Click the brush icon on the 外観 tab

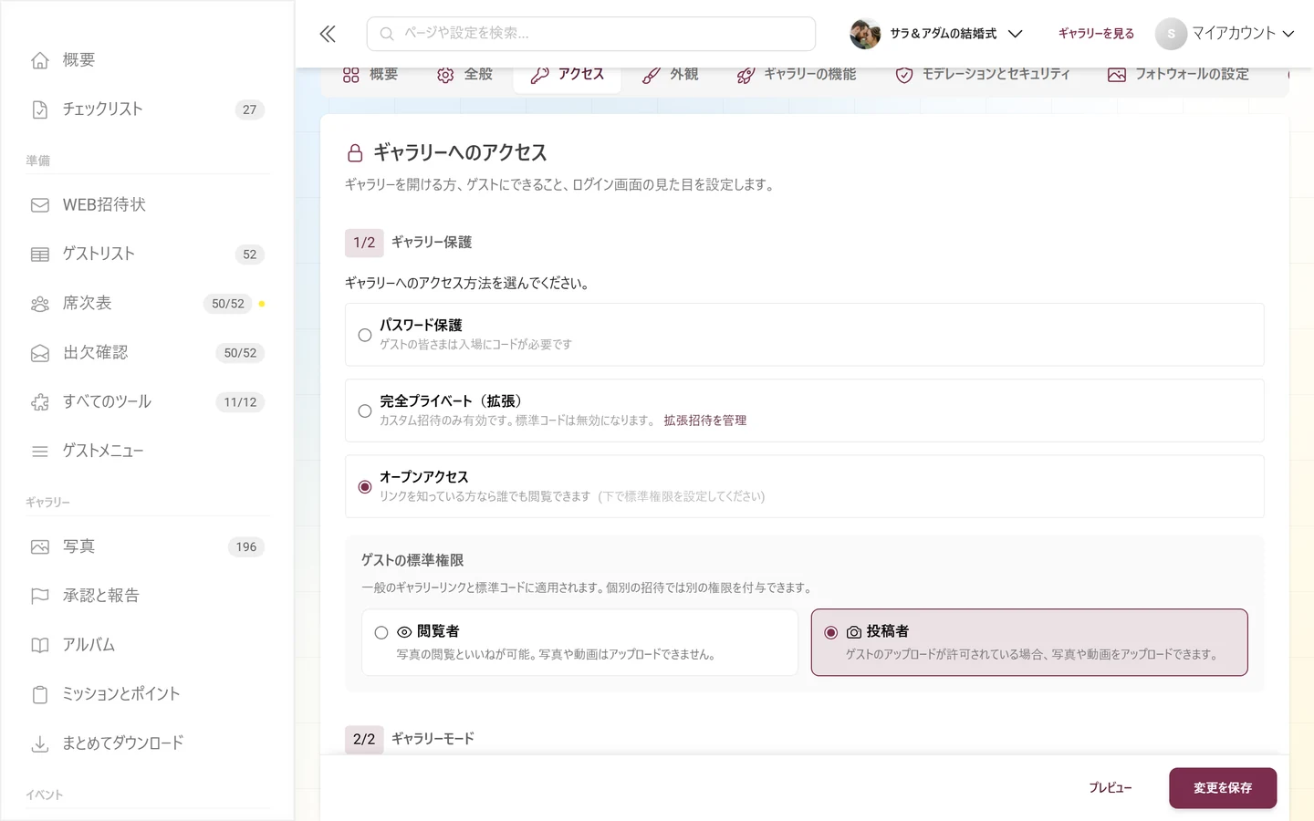click(651, 75)
